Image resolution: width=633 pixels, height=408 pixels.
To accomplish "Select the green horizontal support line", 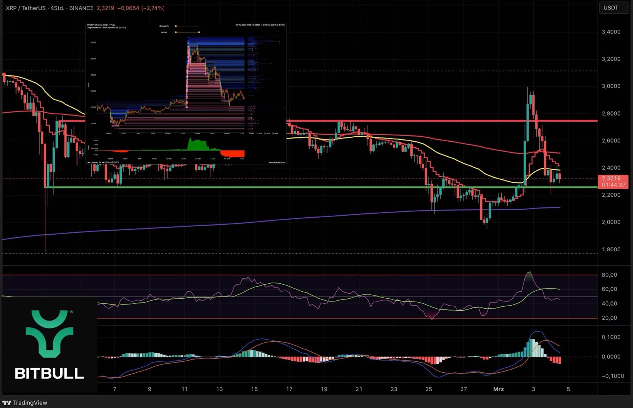I will coord(321,187).
